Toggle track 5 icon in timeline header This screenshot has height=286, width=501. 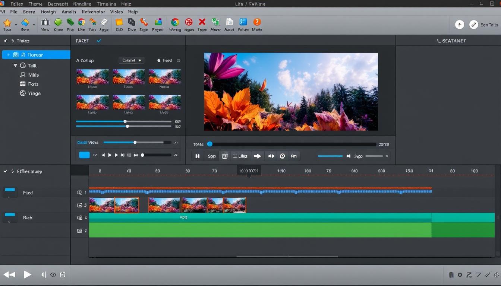click(x=79, y=205)
